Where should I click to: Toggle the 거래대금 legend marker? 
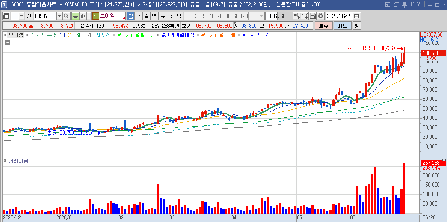click(5, 161)
